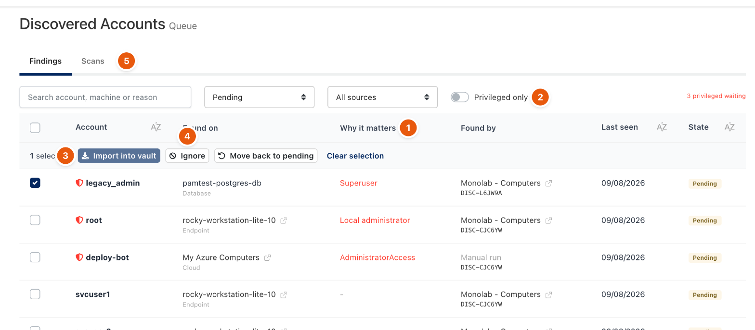Viewport: 755px width, 330px height.
Task: Open the external link icon beside My Azure Computers
Action: coord(267,257)
